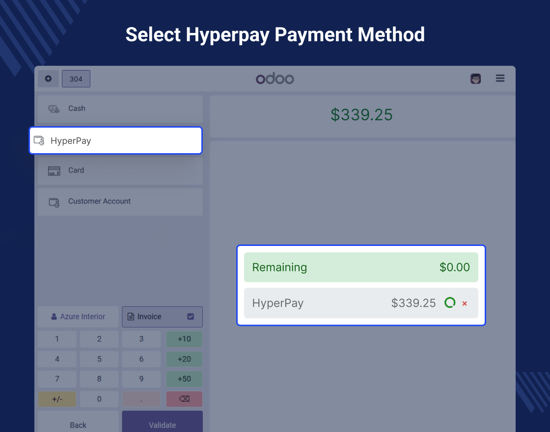Remove the HyperPay payment line
The width and height of the screenshot is (550, 432).
coord(465,304)
